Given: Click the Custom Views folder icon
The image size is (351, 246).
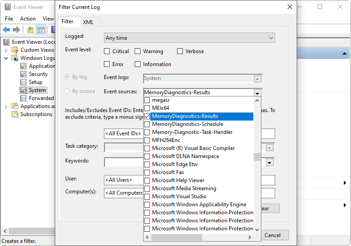Looking at the screenshot, I should 15,50.
